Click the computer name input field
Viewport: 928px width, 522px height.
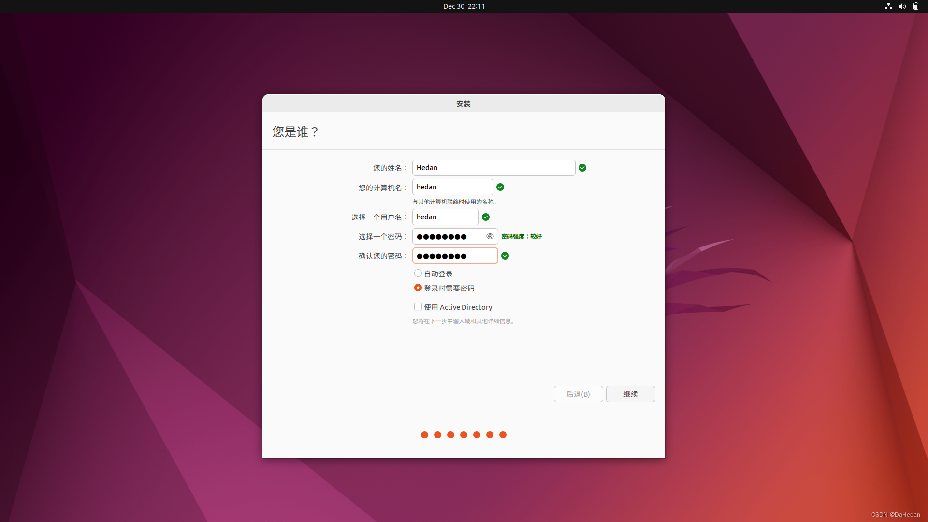tap(452, 187)
